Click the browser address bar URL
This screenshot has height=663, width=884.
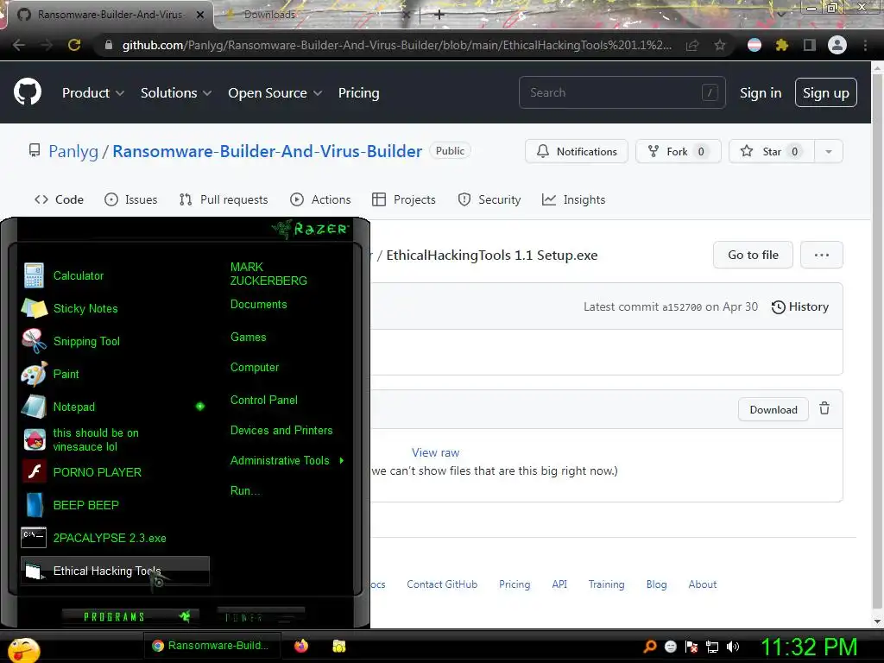pos(397,45)
